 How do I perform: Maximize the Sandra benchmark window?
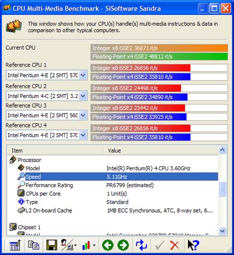tap(214, 8)
